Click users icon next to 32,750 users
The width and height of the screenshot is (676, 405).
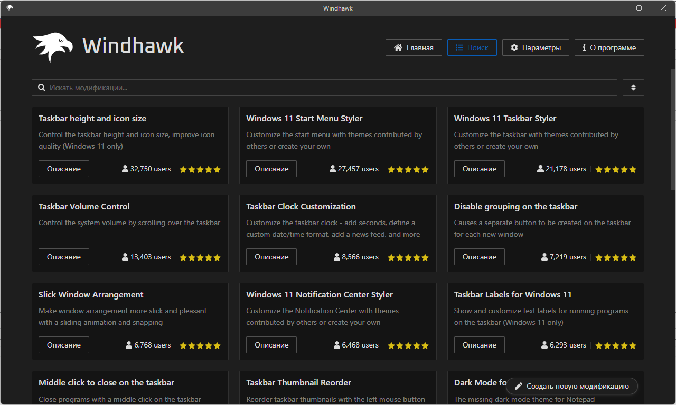[x=125, y=169]
